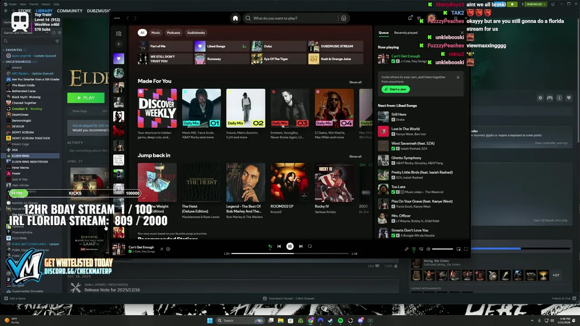Dismiss the Jam invite card
Viewport: 580px width, 326px height.
(x=458, y=77)
